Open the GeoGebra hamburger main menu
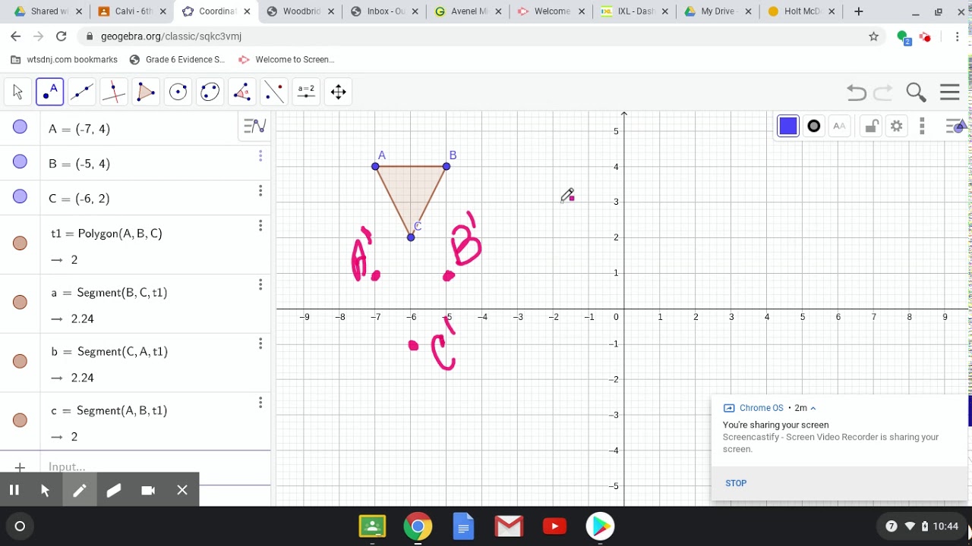This screenshot has width=972, height=546. tap(950, 93)
